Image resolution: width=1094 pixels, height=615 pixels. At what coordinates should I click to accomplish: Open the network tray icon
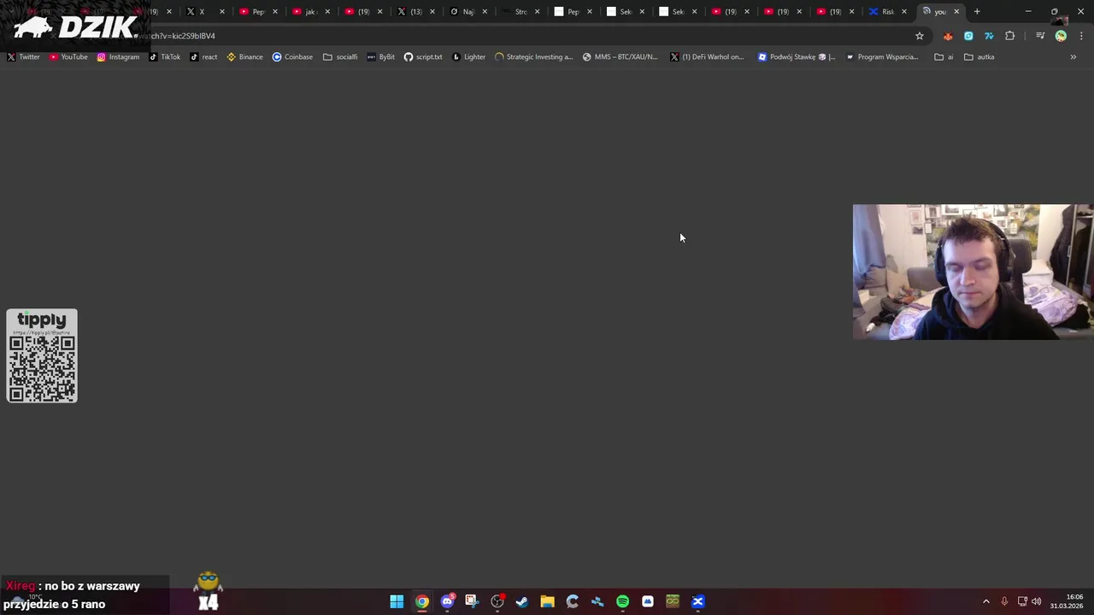(x=1022, y=601)
